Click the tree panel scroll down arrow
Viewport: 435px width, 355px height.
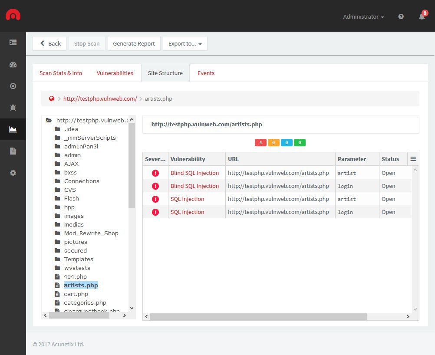(x=132, y=308)
